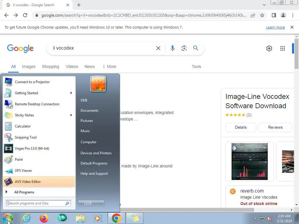Screen dimensions: 299x224
Task: Click the Windows Start orb
Action: pyautogui.click(x=8, y=218)
